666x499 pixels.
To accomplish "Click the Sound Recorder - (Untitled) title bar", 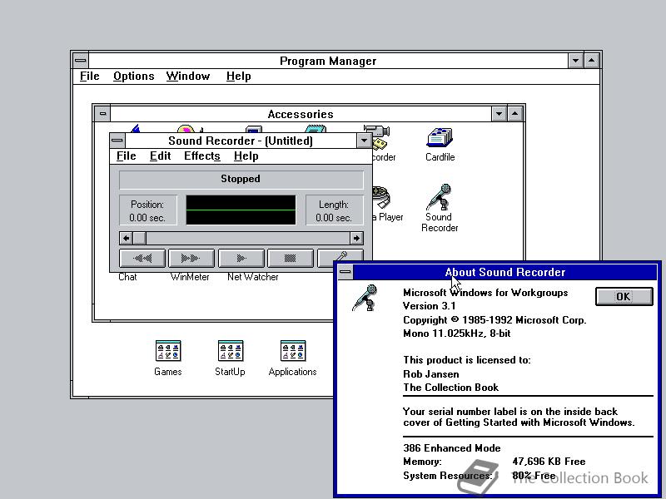I will pos(241,141).
